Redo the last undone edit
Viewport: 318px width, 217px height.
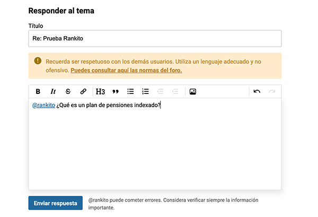272,91
